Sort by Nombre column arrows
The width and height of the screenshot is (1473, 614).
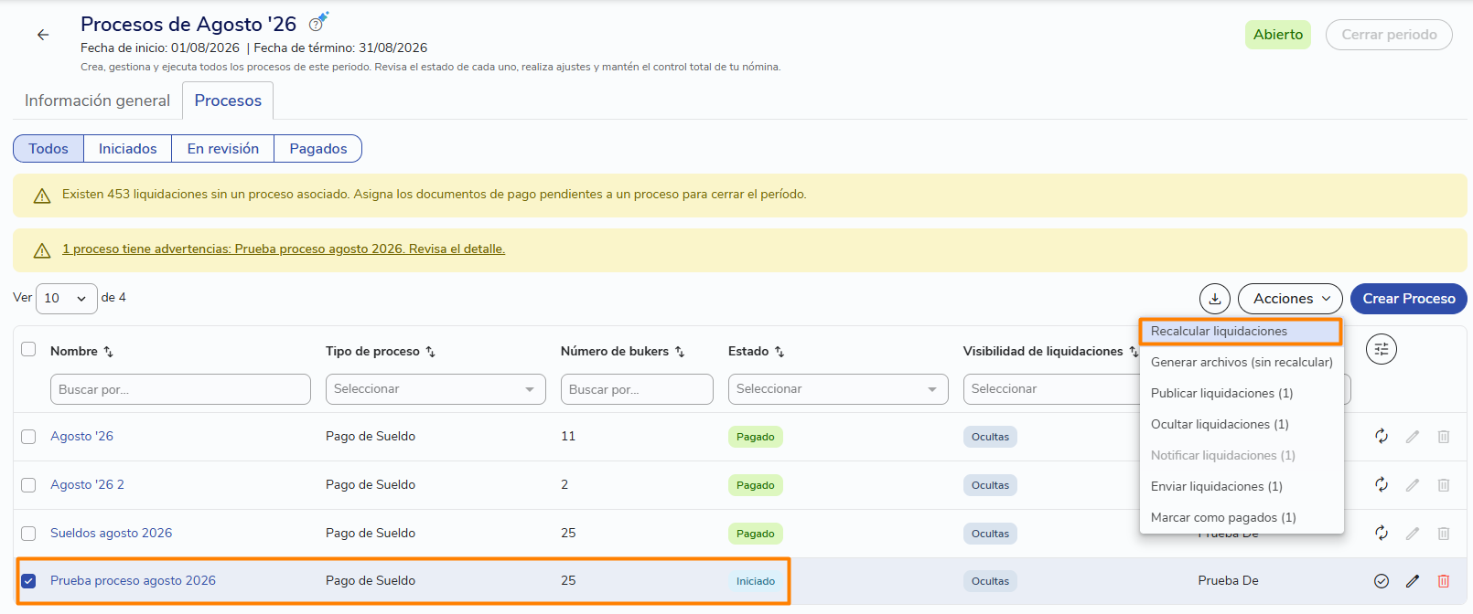point(109,352)
